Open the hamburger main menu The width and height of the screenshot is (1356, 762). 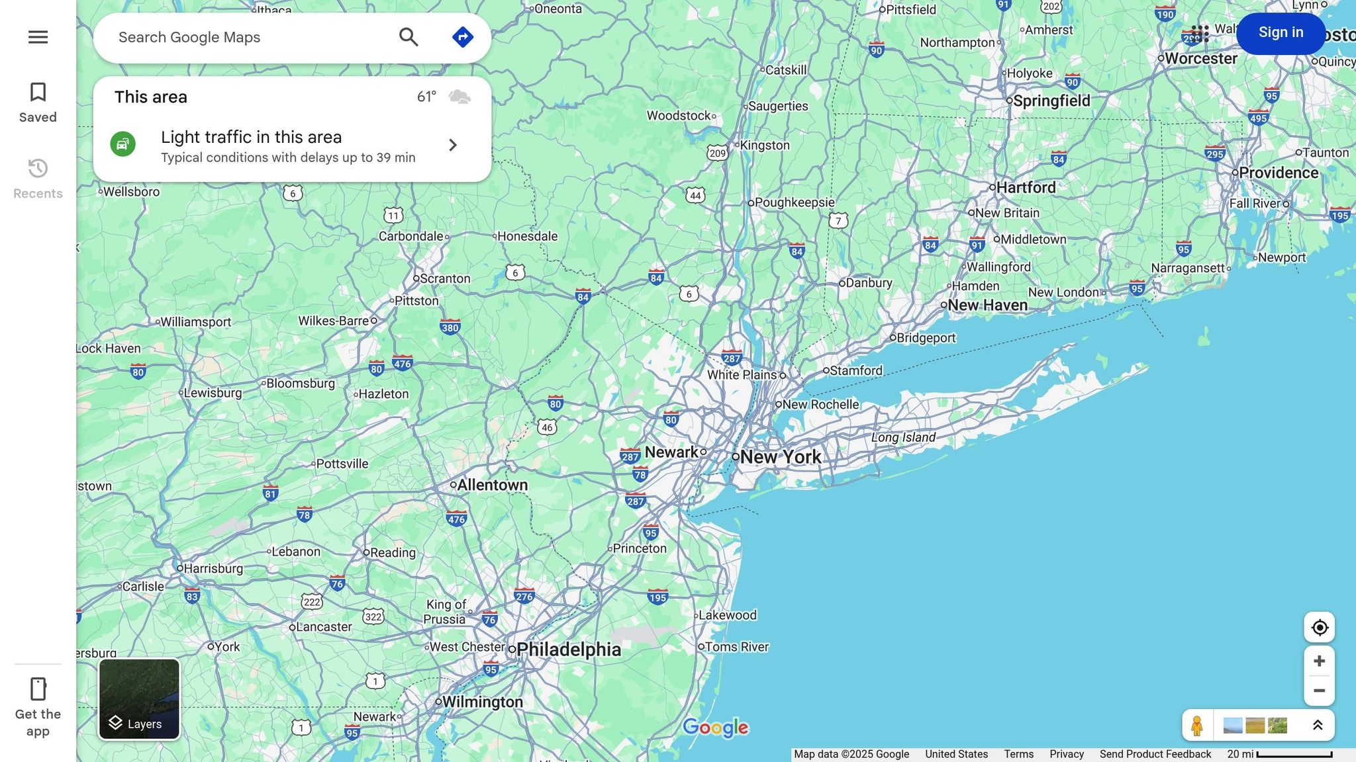point(38,37)
